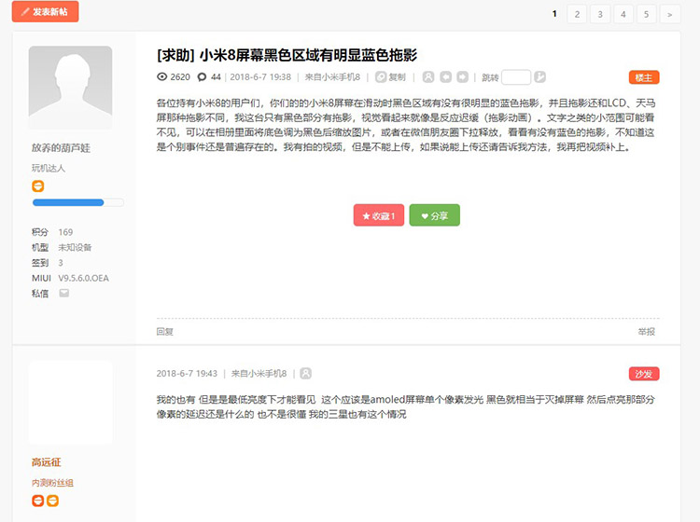Click the 收藏 1 favorite button
Viewport: 700px width, 522px height.
coord(379,215)
